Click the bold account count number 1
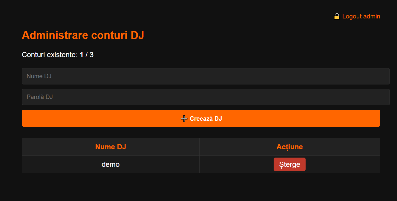Viewport: 397px width, 201px height. click(82, 55)
